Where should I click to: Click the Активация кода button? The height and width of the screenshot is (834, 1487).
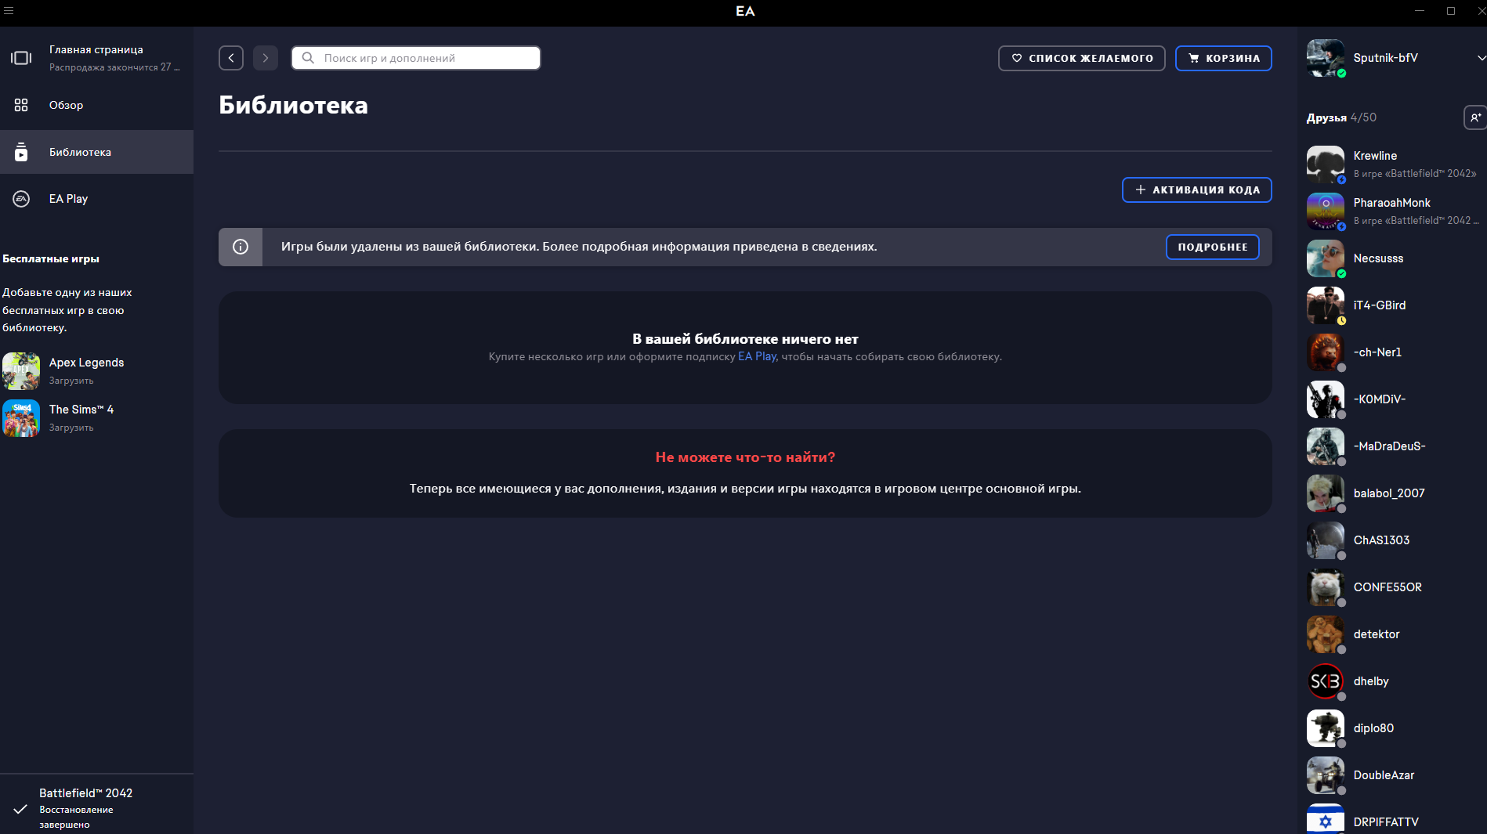pyautogui.click(x=1196, y=190)
